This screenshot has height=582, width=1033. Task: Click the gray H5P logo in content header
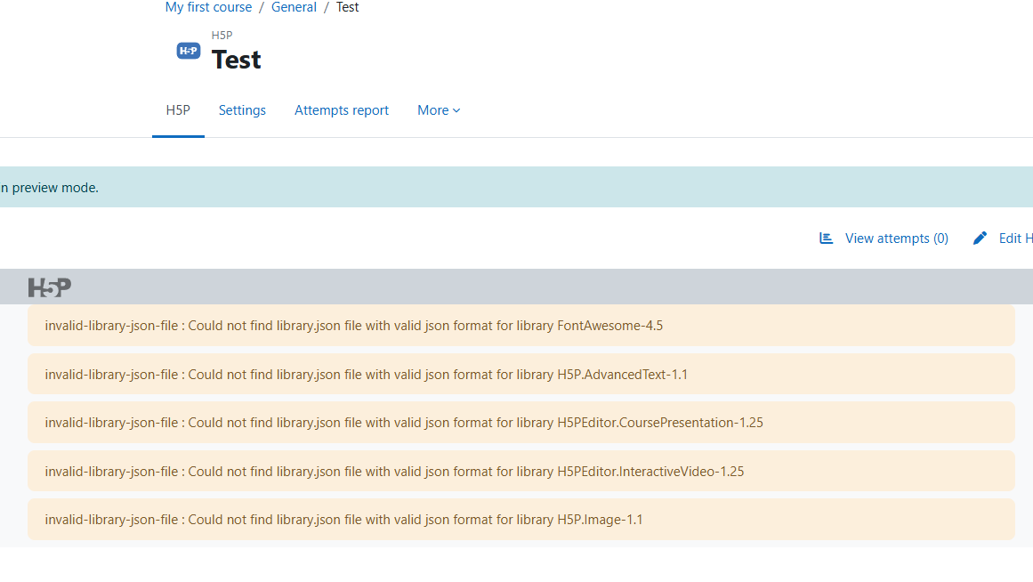(x=50, y=287)
